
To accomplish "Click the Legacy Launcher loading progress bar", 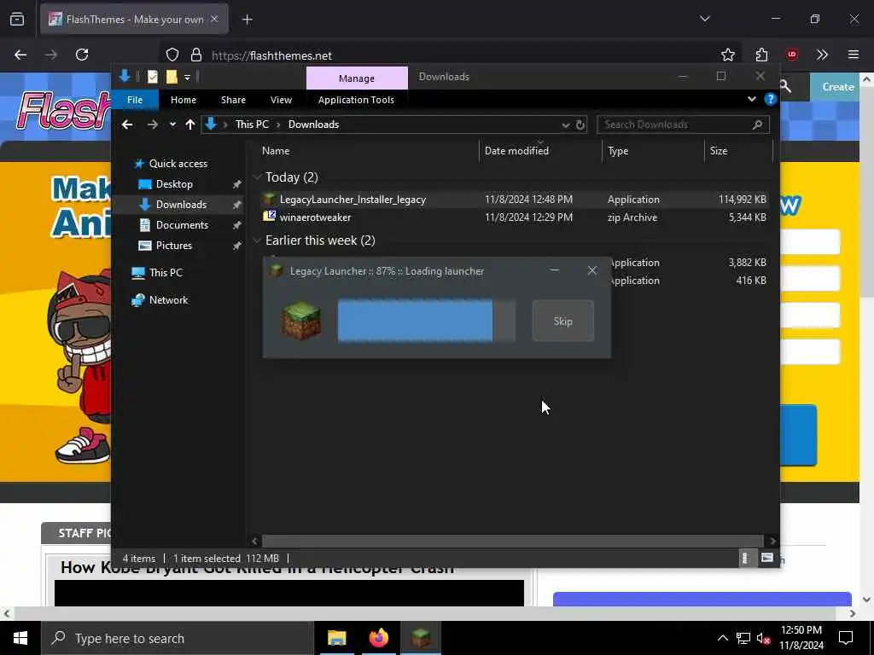I will point(427,321).
